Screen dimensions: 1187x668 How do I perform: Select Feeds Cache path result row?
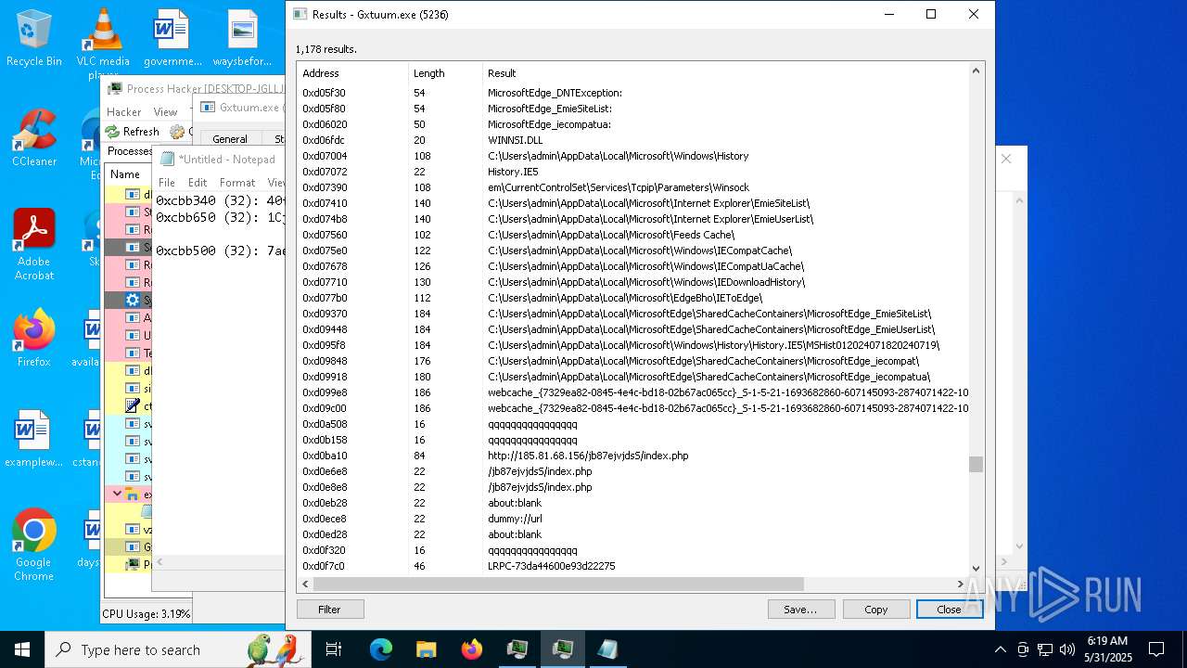[632, 235]
